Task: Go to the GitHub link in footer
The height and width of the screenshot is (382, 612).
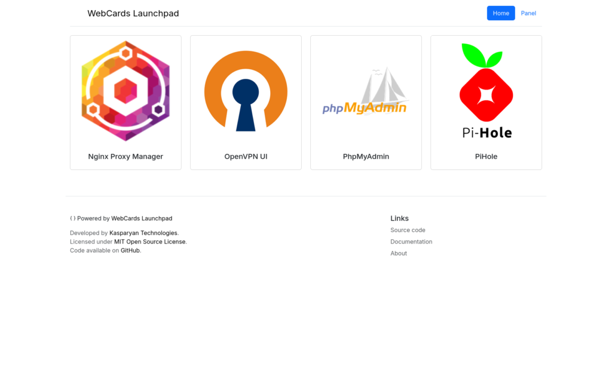Action: (x=130, y=251)
